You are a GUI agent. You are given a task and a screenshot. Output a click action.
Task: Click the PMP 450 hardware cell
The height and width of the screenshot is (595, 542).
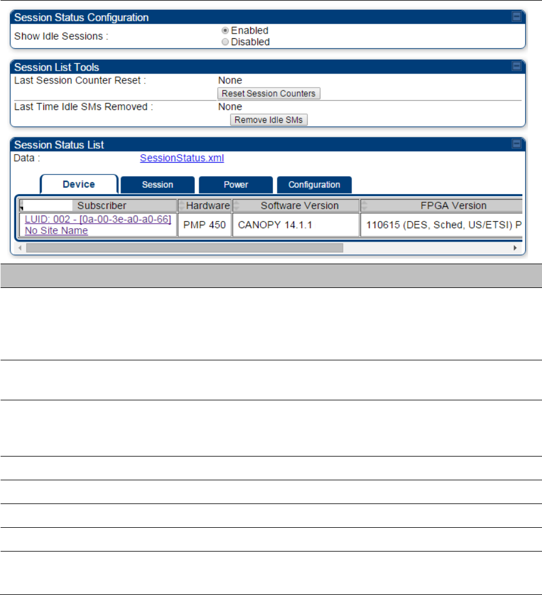204,225
